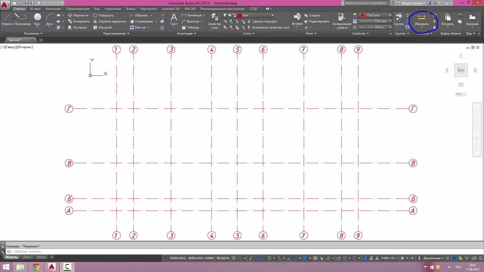This screenshot has width=484, height=272.
Task: Click the Обрезать trim tool
Action: click(139, 15)
